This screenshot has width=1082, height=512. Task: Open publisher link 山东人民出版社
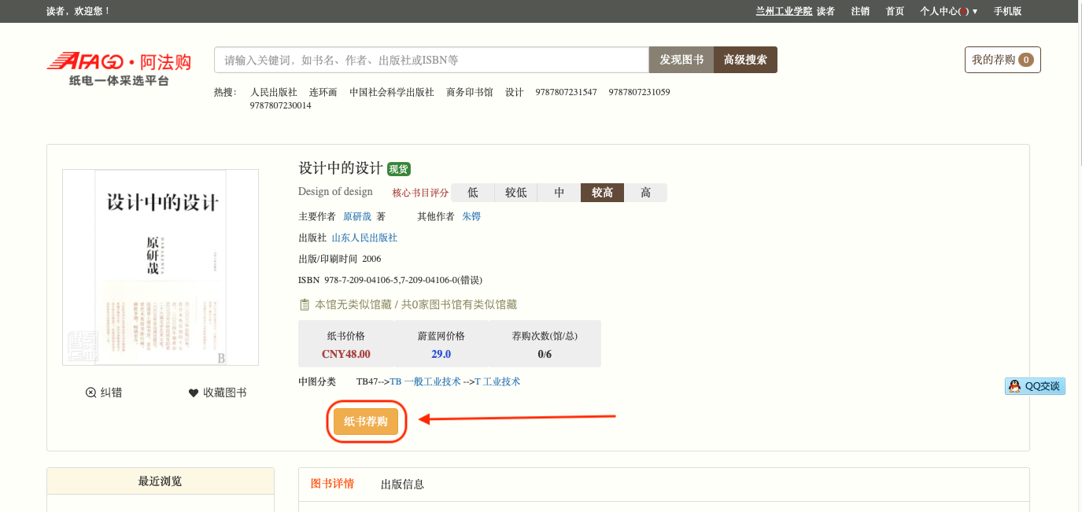pos(364,238)
